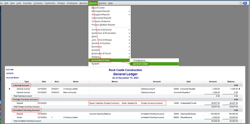Open the Window menu
Screen dimensions: 250x124
coord(102,3)
